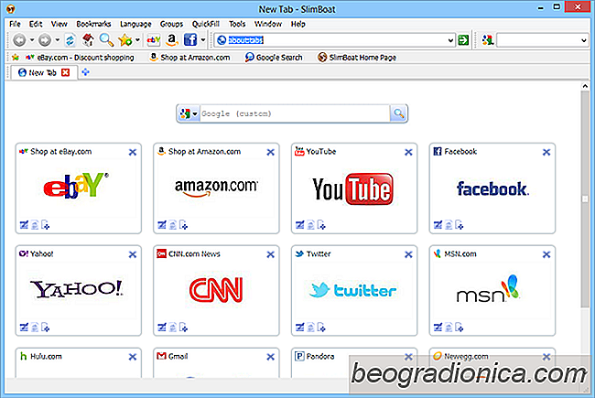Remove the YouTube tile
The image size is (595, 398).
[408, 152]
